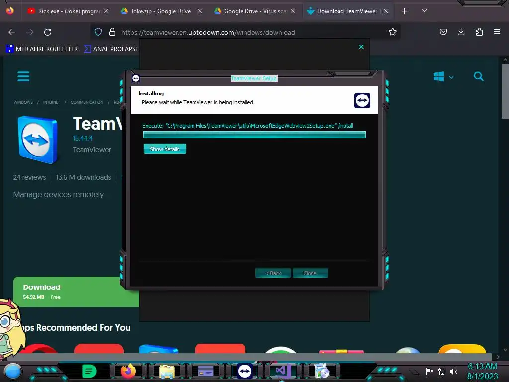Screen dimensions: 509x382
Task: Click the 13.6 M downloads text
Action: pos(84,177)
